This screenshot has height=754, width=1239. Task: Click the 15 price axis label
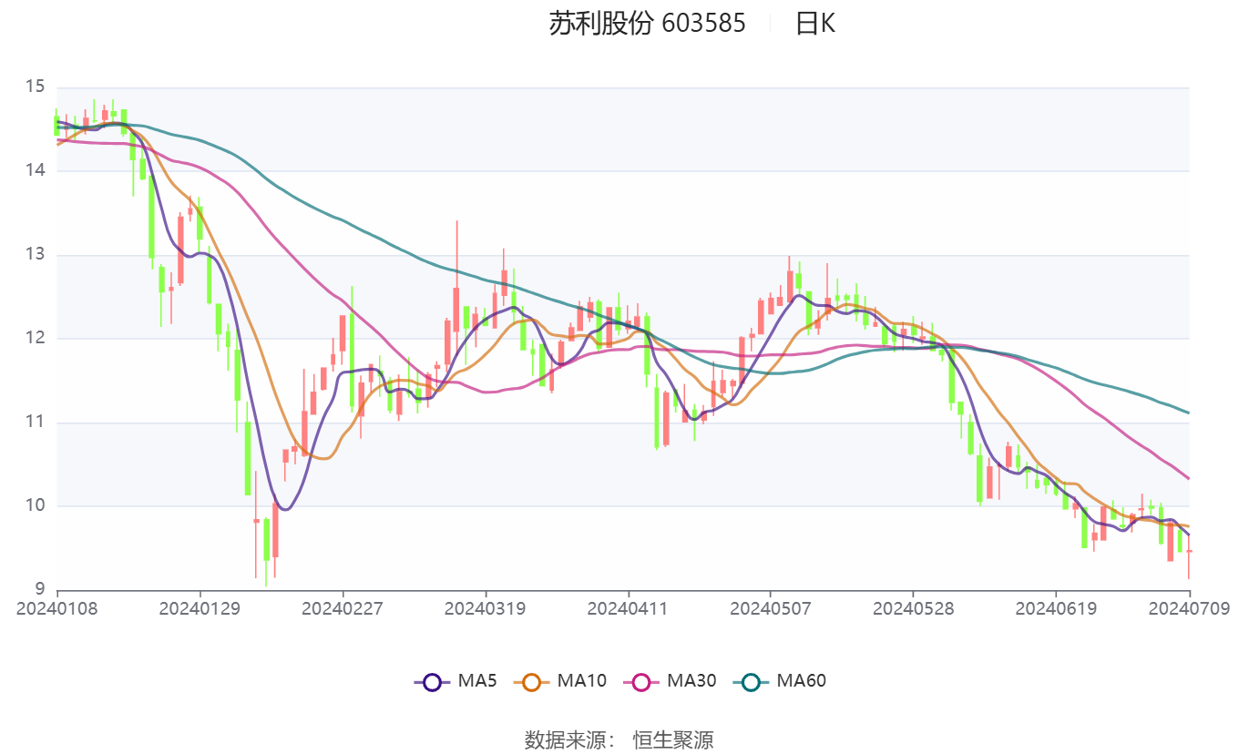[x=35, y=87]
